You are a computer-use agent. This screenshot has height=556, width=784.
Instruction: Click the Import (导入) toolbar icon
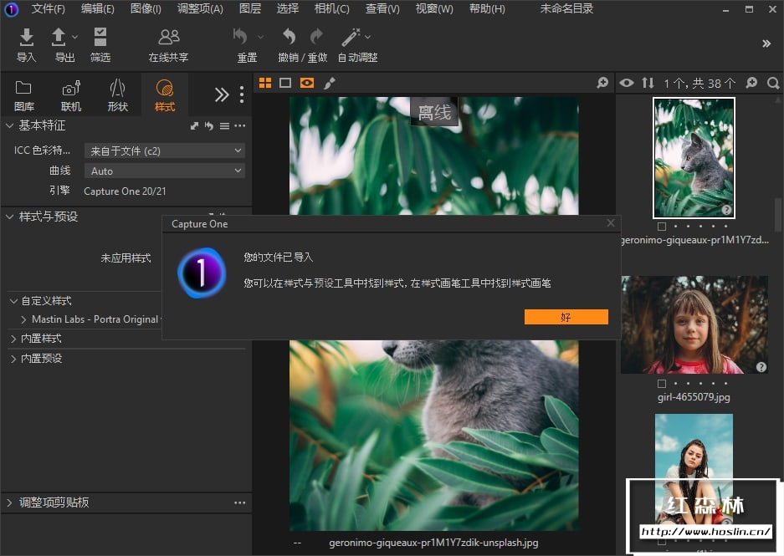26,38
